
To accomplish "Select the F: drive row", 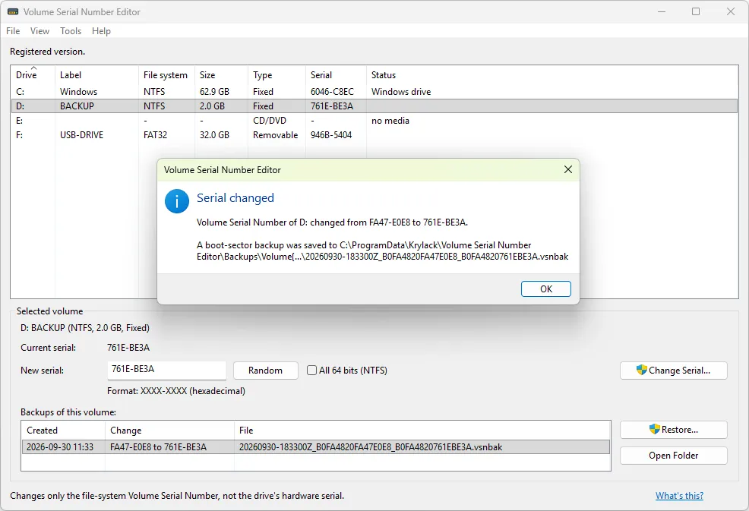I will (374, 135).
